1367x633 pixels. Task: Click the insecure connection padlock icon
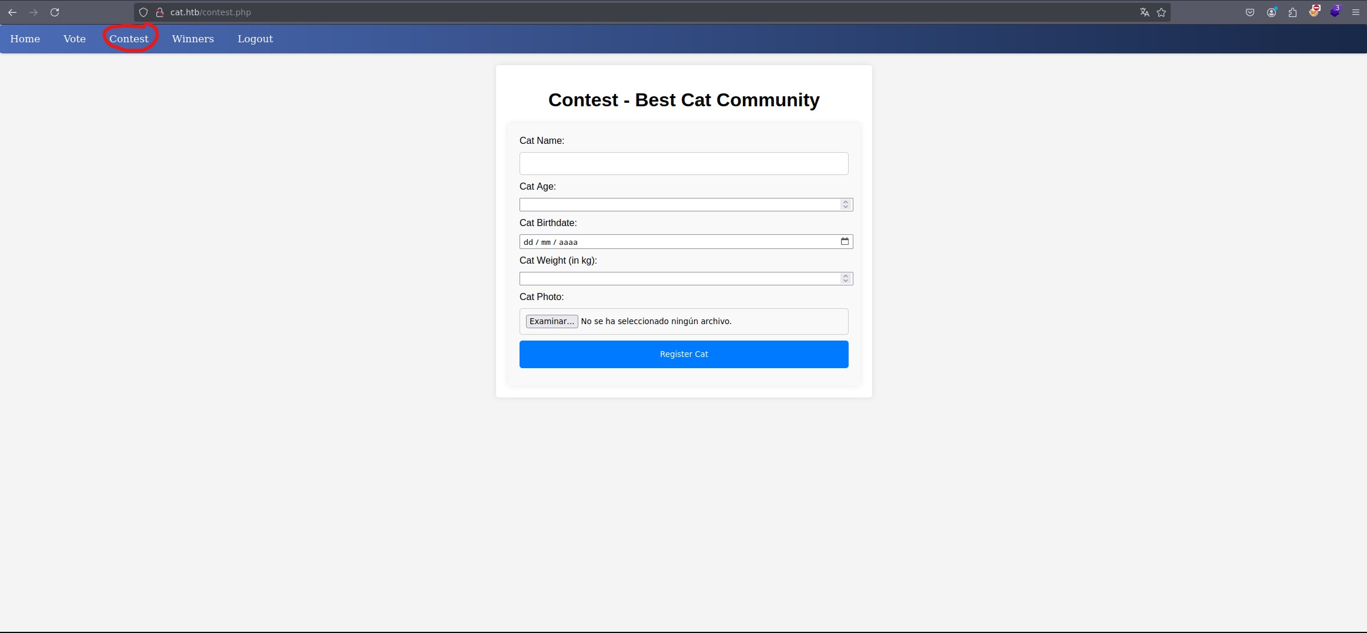pos(159,12)
